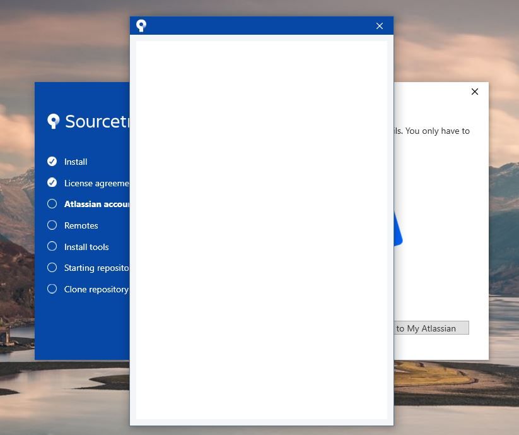Close the blank Sourcetree login dialog
Image resolution: width=519 pixels, height=435 pixels.
pos(380,26)
